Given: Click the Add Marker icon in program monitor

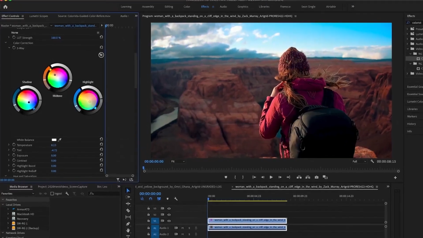Looking at the screenshot, I should coord(226,177).
